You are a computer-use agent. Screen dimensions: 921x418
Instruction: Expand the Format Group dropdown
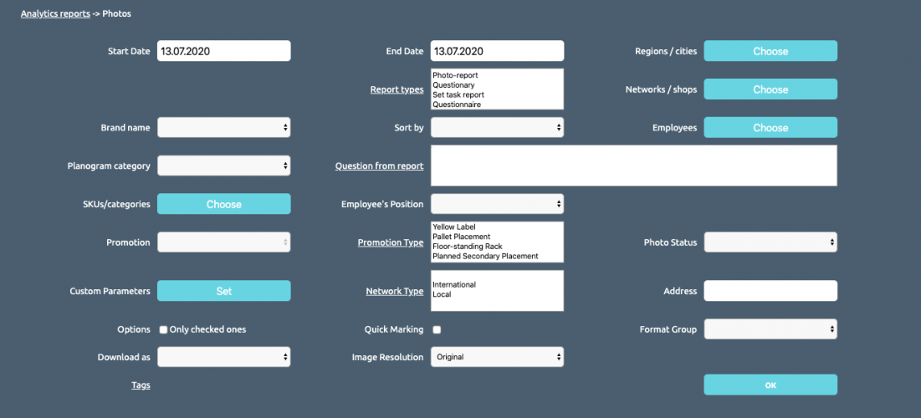(x=770, y=329)
